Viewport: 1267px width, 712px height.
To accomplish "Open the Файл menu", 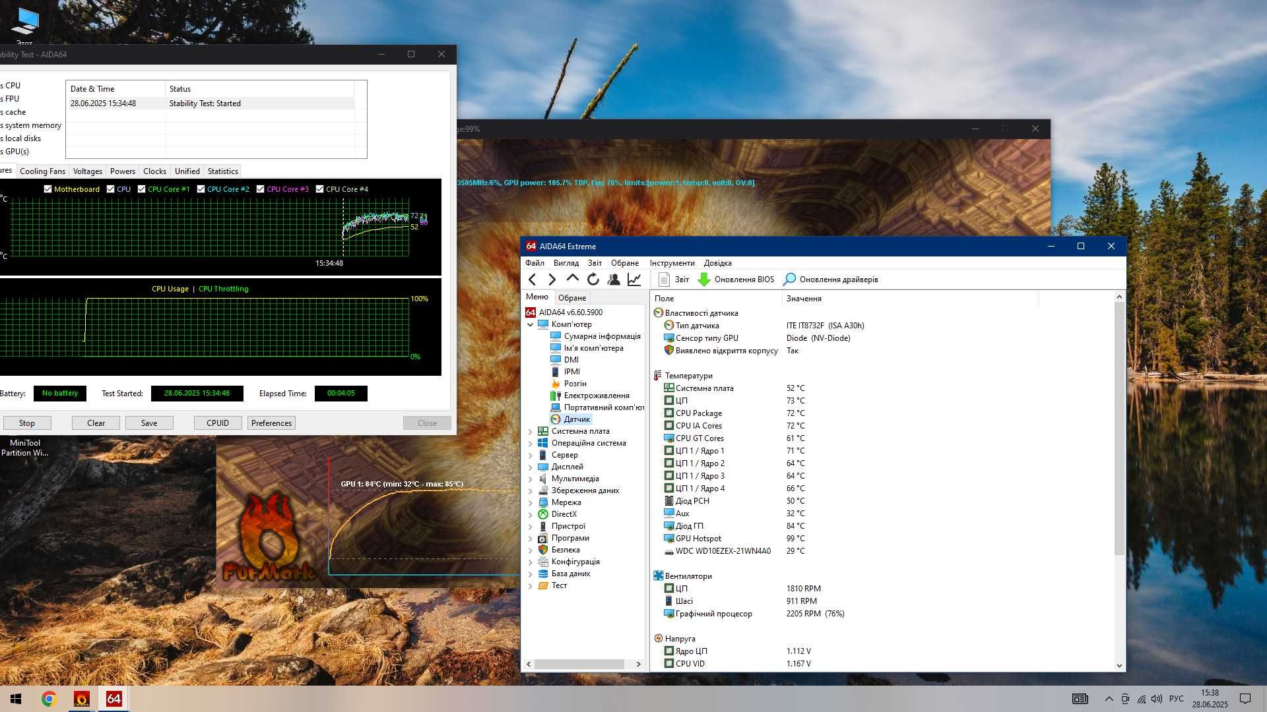I will pyautogui.click(x=535, y=263).
